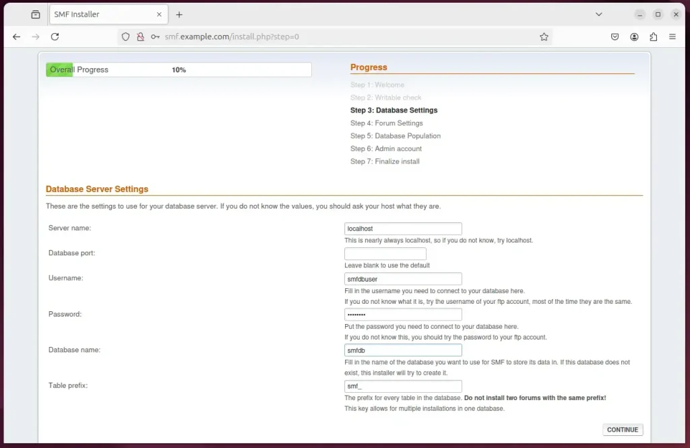The image size is (690, 448).
Task: Open the tracking protection shield icon
Action: [x=126, y=37]
